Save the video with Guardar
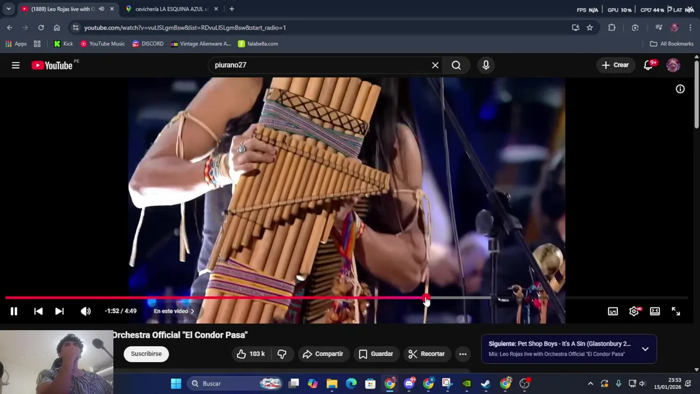This screenshot has height=394, width=700. tap(376, 354)
